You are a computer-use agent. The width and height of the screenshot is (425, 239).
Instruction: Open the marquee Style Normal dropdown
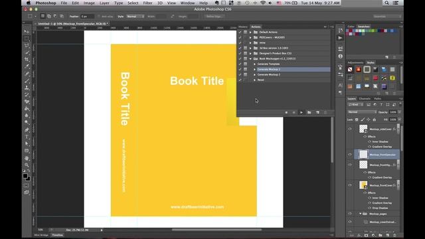point(135,16)
